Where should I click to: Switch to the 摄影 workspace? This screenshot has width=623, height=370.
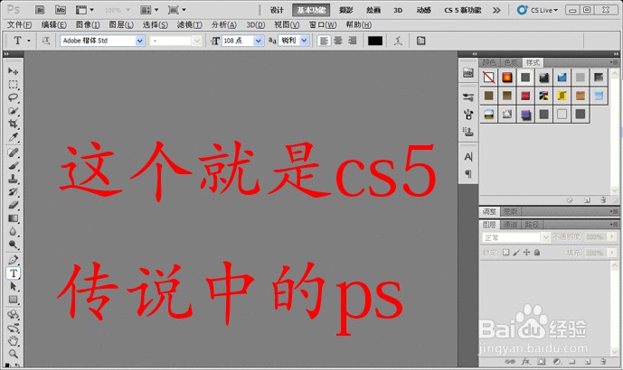pyautogui.click(x=346, y=10)
